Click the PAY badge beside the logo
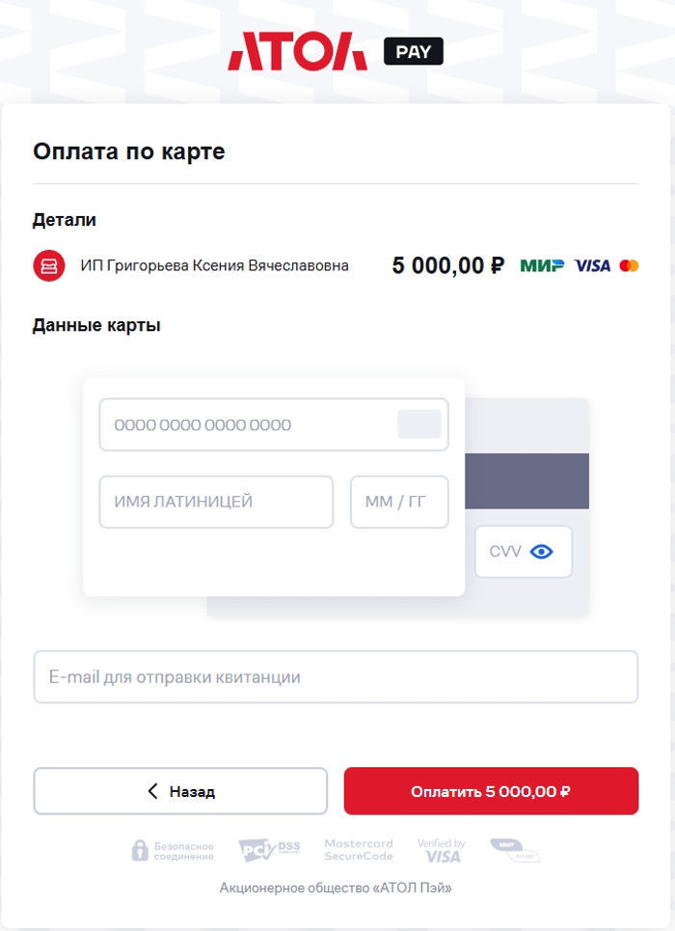 [413, 51]
